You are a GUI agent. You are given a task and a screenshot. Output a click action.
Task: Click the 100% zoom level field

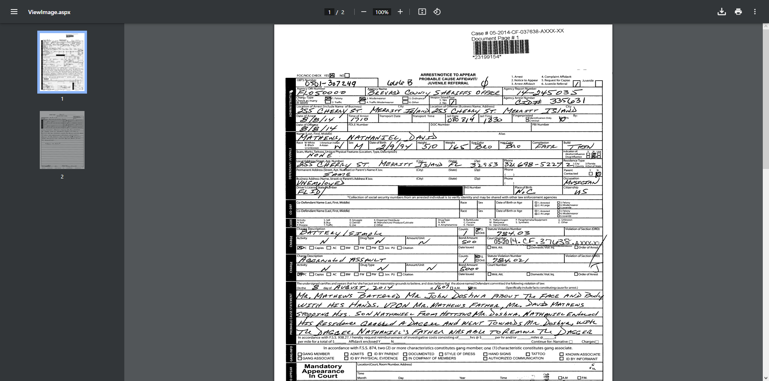point(382,12)
